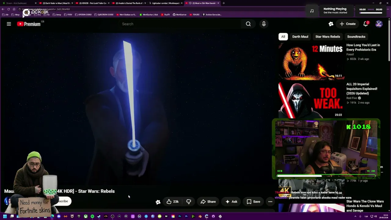Switch to the Lightsaber combat Wookieepedia tab

166,3
